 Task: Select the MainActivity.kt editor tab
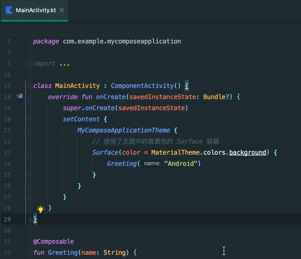[x=35, y=10]
